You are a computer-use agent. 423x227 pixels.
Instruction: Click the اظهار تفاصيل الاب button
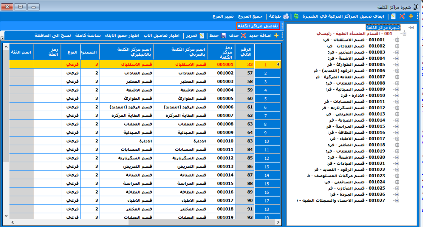coord(162,36)
